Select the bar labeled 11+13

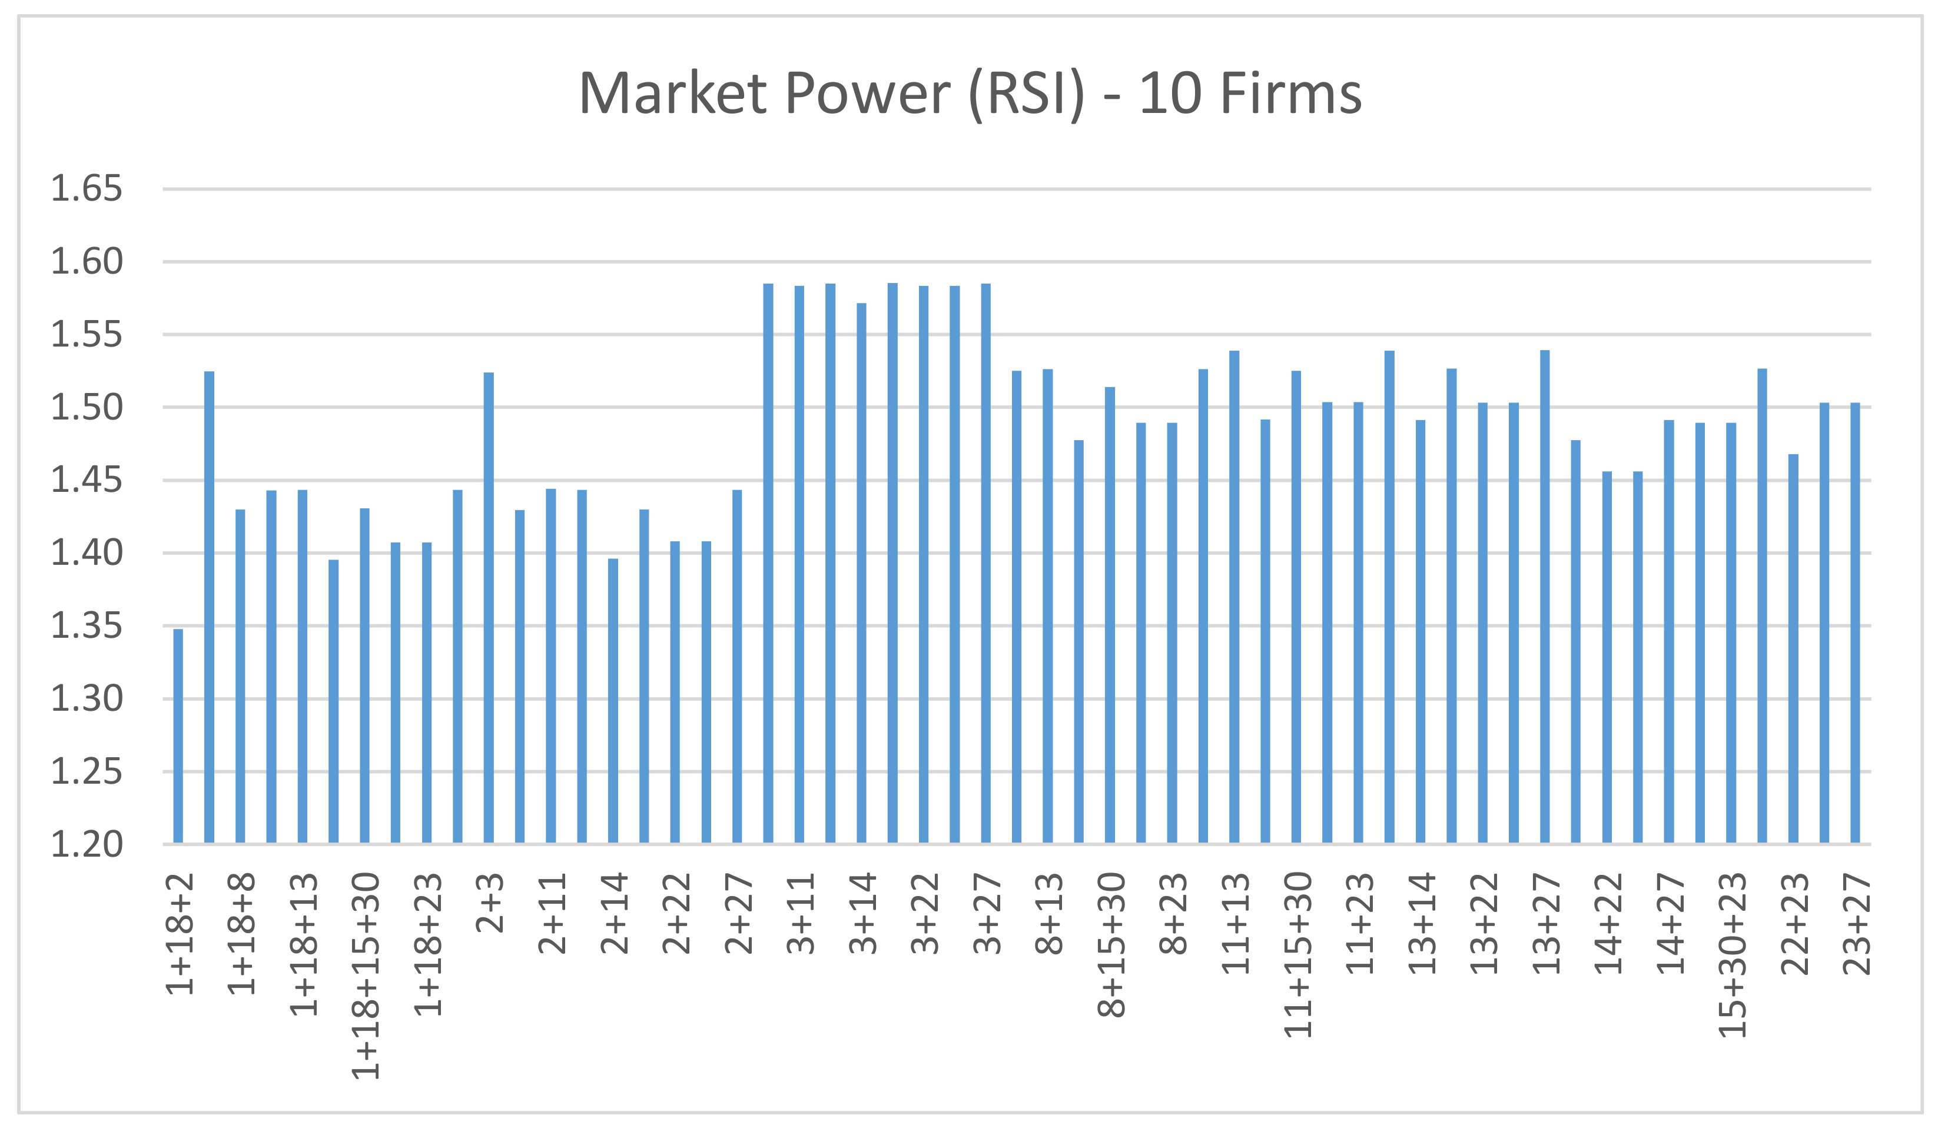pyautogui.click(x=1235, y=597)
